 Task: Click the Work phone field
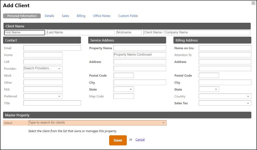click(43, 75)
